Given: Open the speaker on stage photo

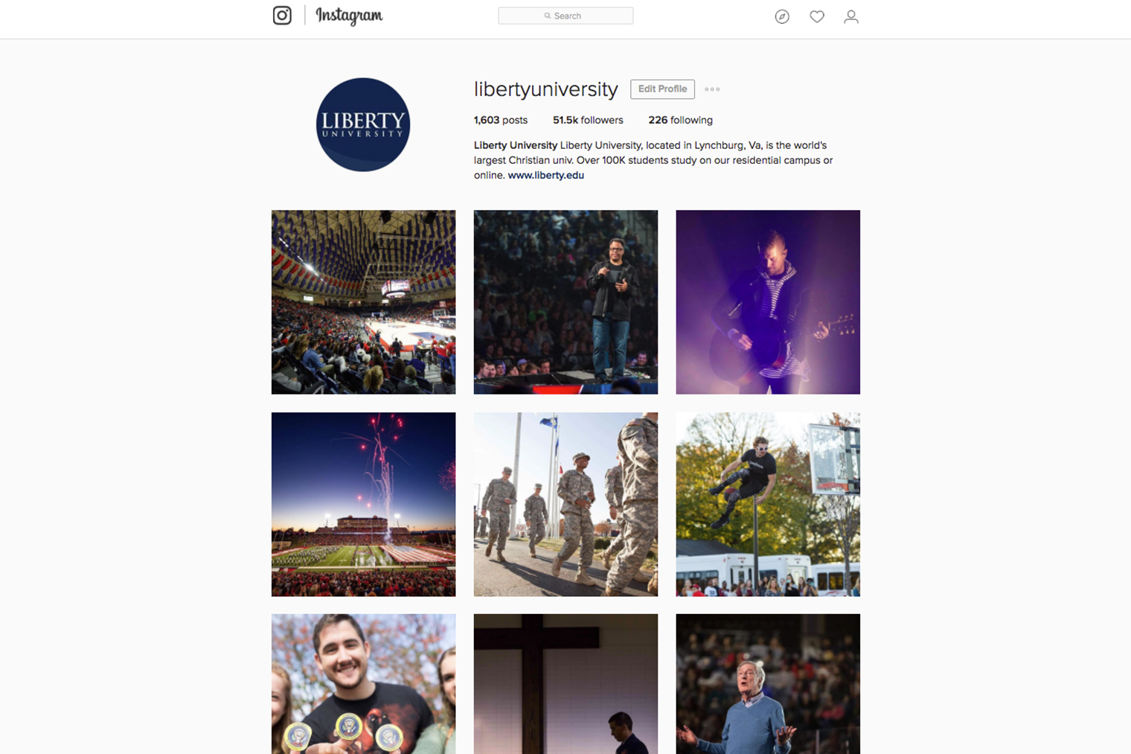Looking at the screenshot, I should 565,302.
